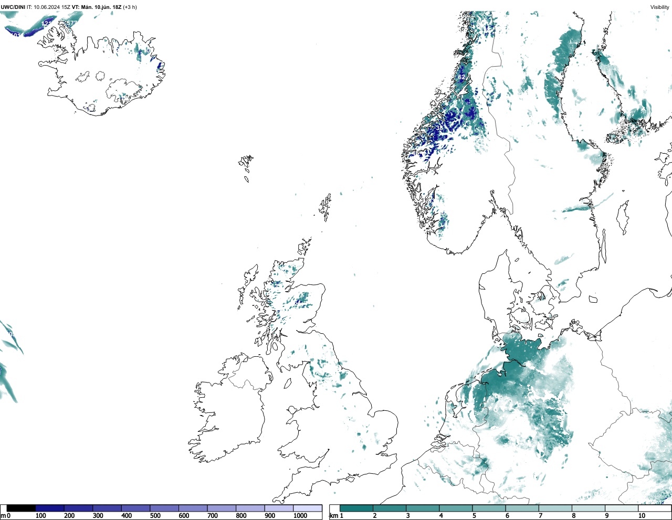Select the 900–1000 m legend swatch
The height and width of the screenshot is (520, 672).
279,508
